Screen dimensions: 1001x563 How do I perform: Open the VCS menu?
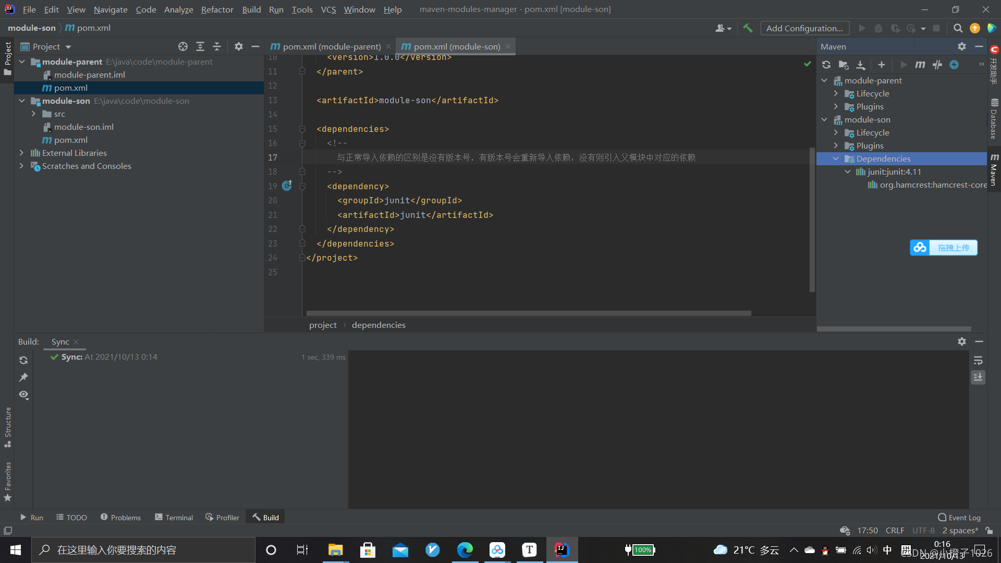tap(328, 9)
